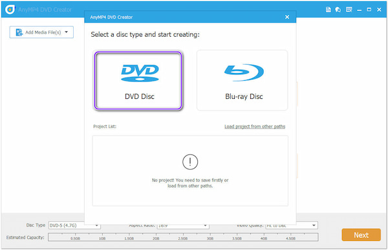This screenshot has width=388, height=250.
Task: Click the exclamation icon in Project List
Action: [190, 161]
